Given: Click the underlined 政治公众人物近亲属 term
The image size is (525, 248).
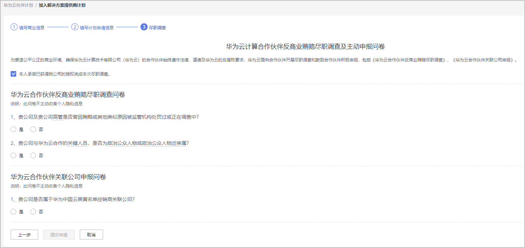Looking at the screenshot, I should (164, 143).
